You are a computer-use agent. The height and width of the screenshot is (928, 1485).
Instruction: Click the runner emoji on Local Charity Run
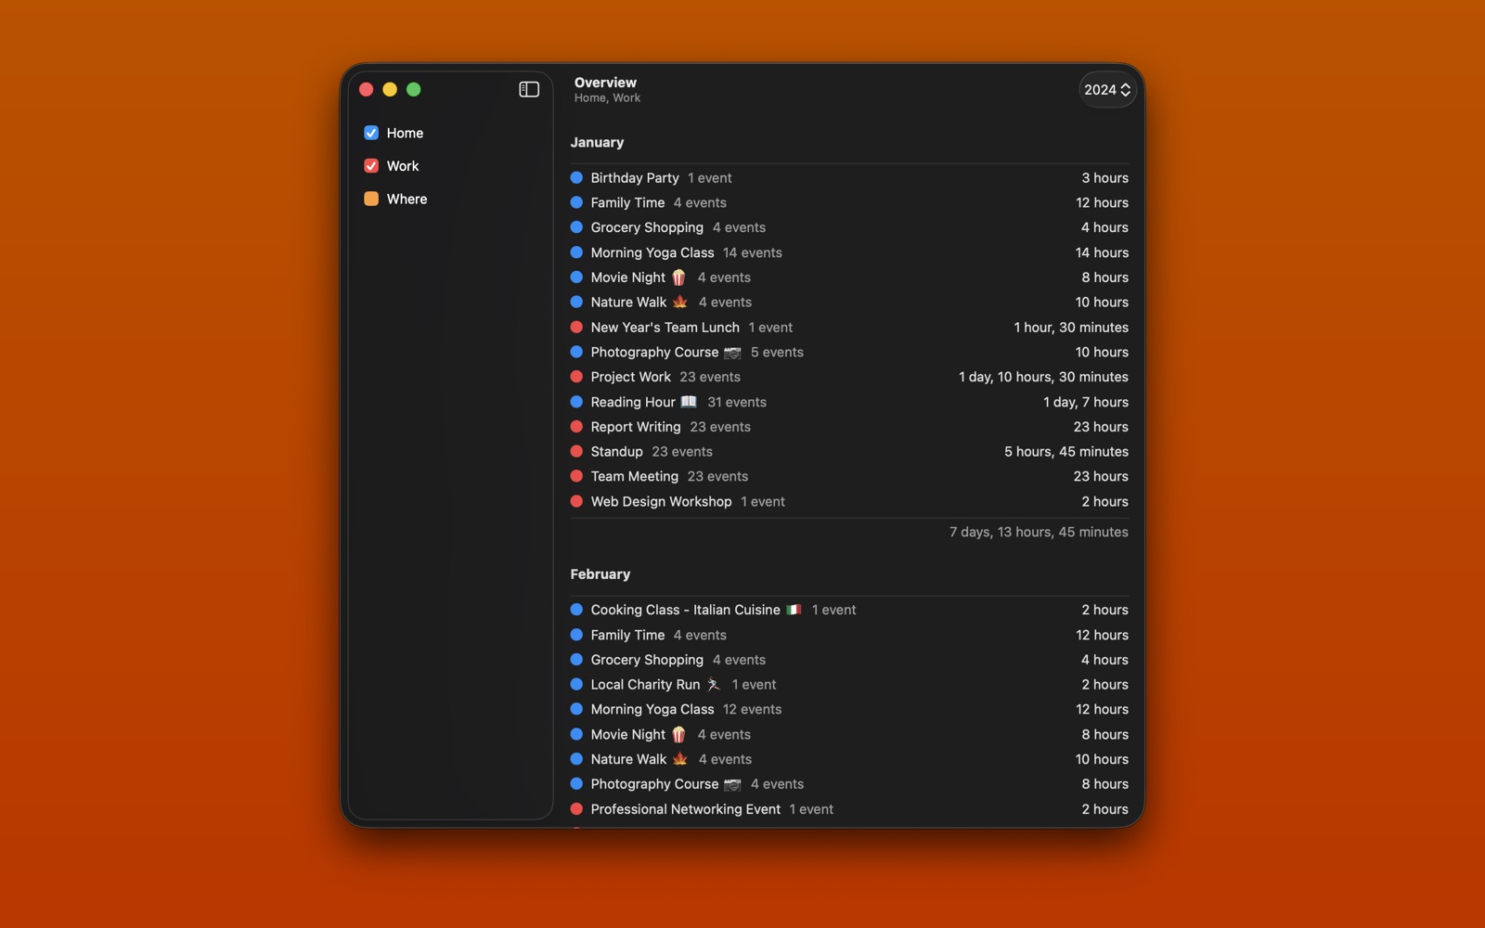click(x=714, y=685)
